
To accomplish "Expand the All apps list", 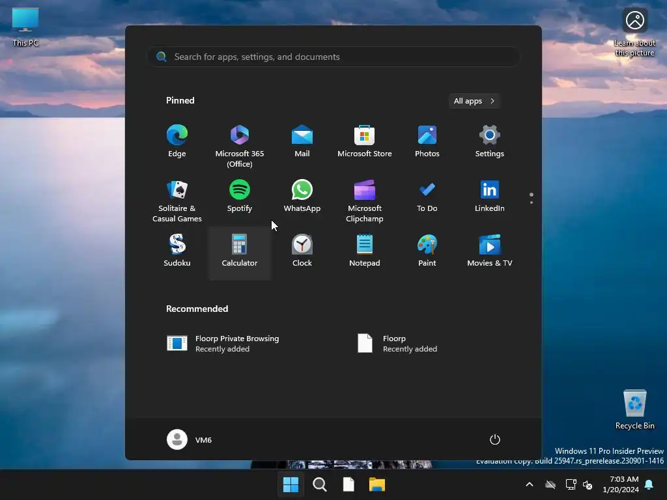I will 474,101.
